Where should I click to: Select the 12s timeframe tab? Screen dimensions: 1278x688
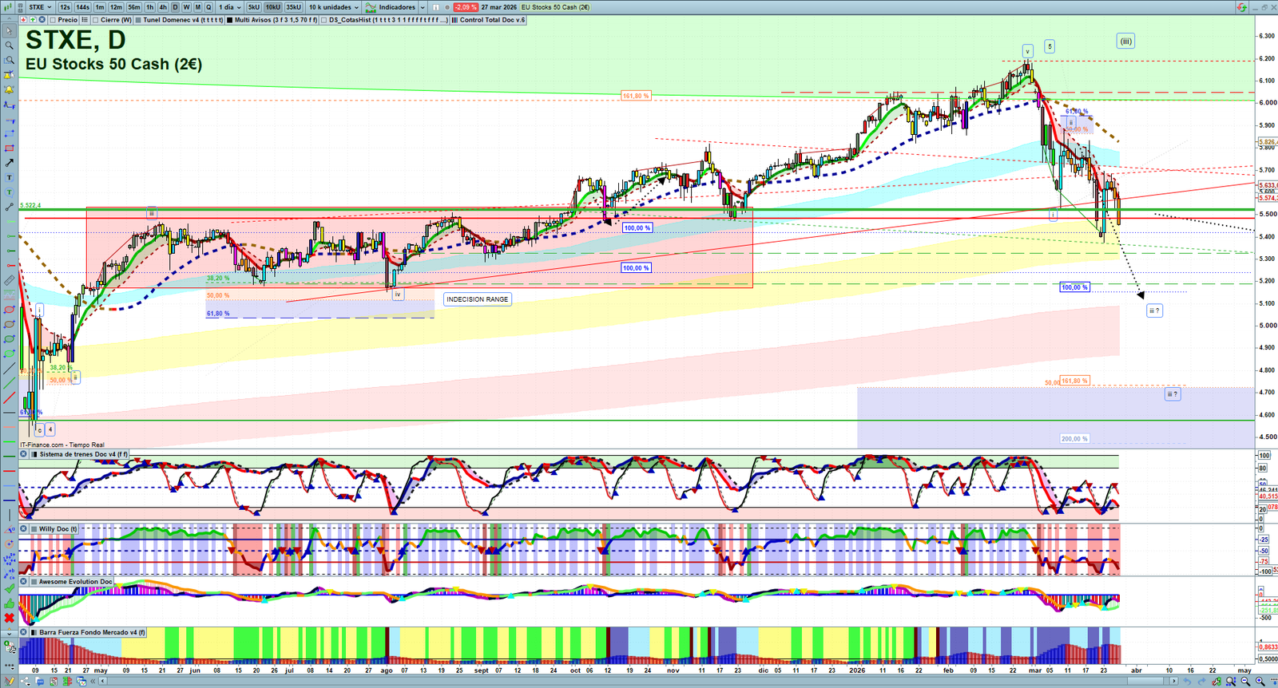click(x=65, y=7)
